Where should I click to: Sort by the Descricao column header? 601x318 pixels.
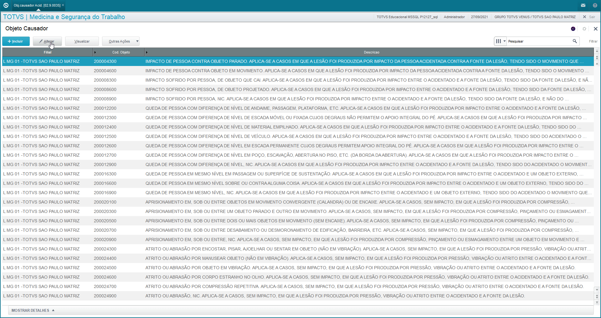[371, 52]
